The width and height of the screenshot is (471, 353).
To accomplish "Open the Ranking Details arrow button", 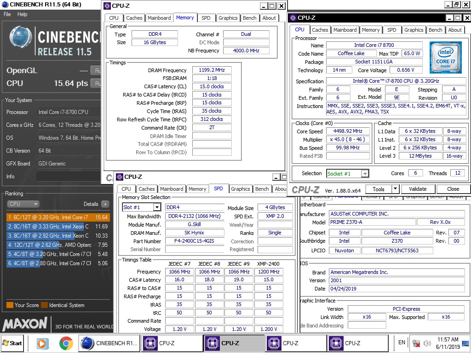I will pyautogui.click(x=105, y=204).
